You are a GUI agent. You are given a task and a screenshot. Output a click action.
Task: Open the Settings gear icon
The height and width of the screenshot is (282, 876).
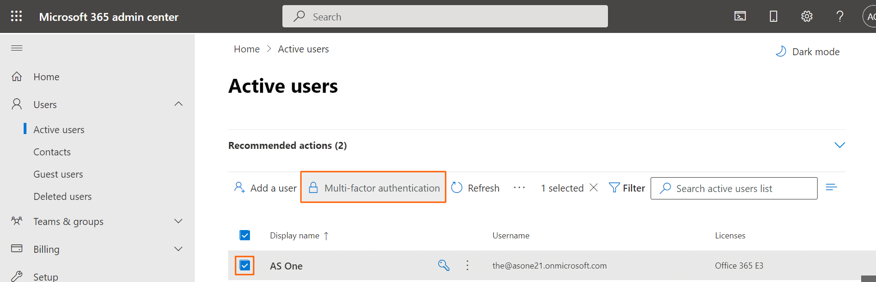(x=807, y=16)
